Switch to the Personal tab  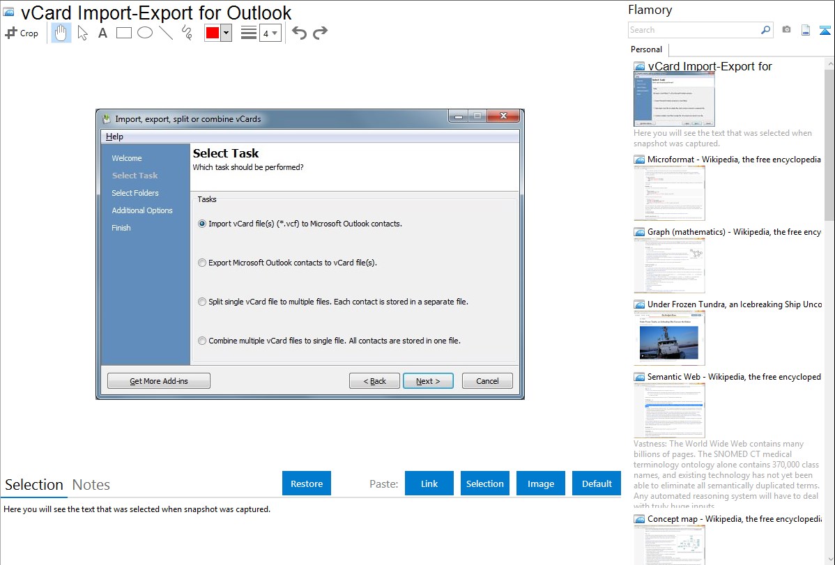point(647,49)
